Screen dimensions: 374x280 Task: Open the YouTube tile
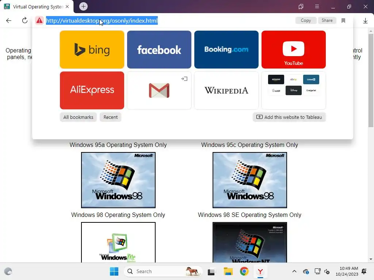tap(294, 50)
